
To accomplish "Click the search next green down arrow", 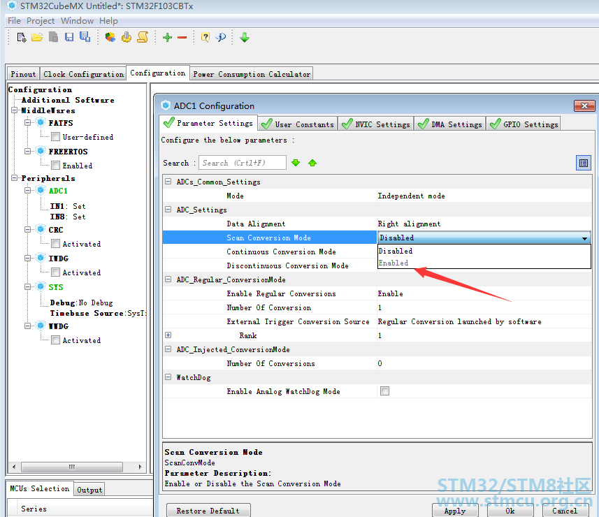I will 296,163.
